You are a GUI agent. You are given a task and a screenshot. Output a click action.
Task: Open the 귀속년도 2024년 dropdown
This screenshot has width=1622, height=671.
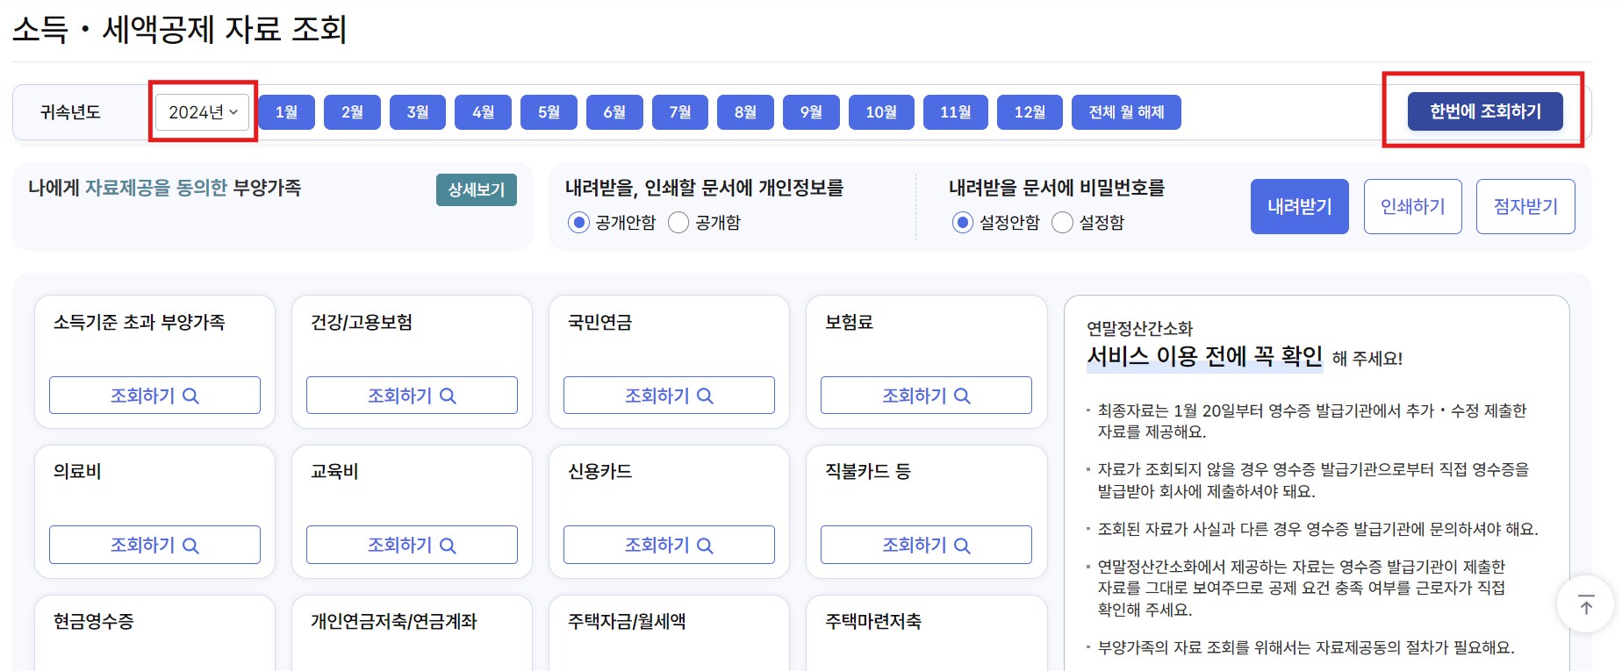click(201, 111)
